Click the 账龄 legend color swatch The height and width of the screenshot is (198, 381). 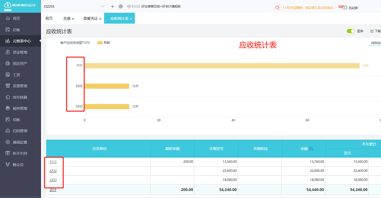[100, 43]
